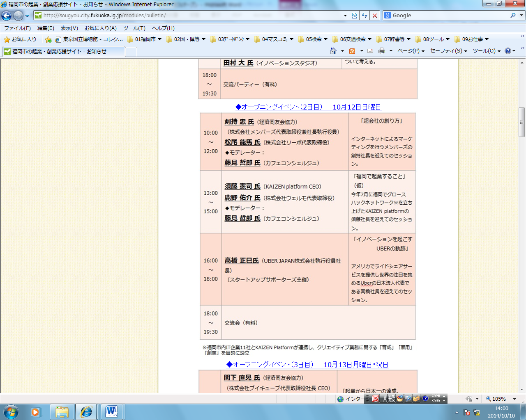Click the Refresh page icon
526x420 pixels.
(365, 16)
